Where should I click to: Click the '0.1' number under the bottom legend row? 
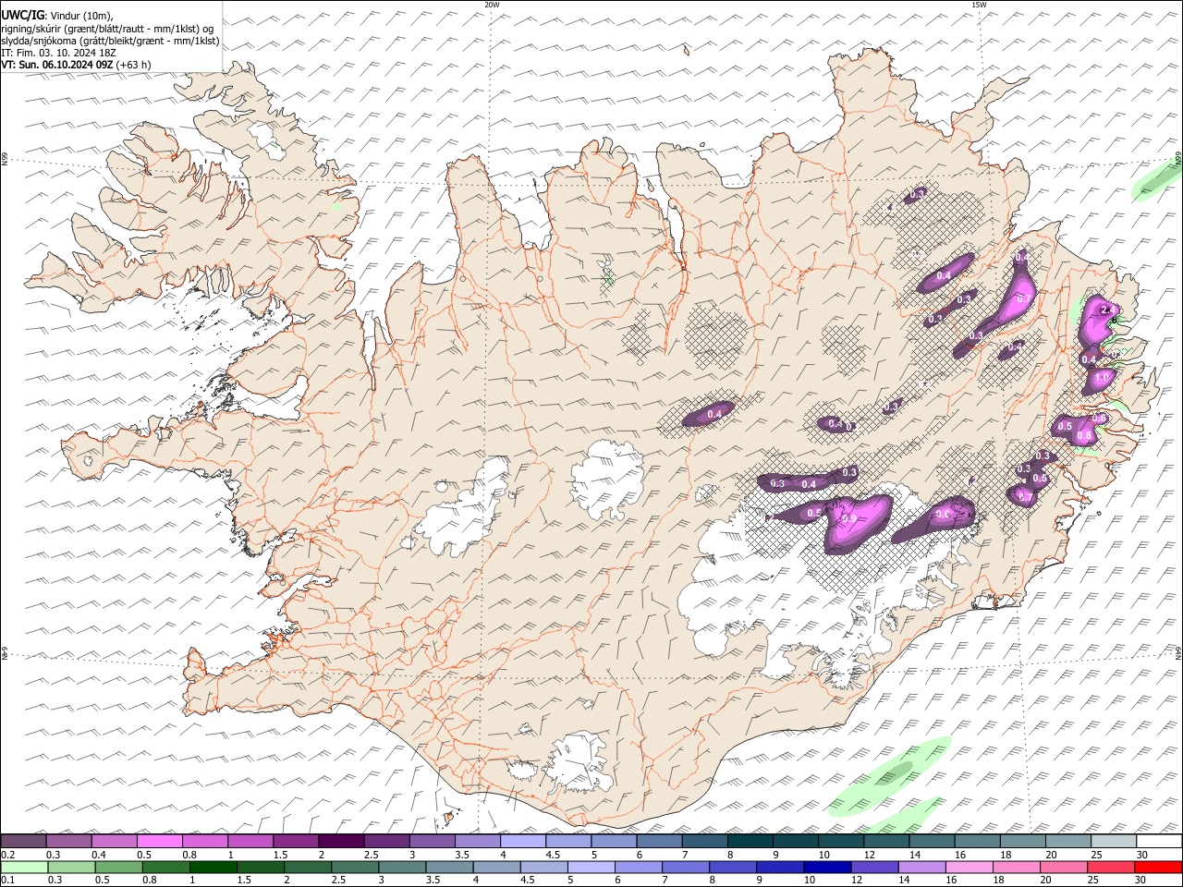pos(7,880)
